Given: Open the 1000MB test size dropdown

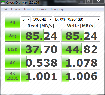Looking at the screenshot, I should (42, 19).
